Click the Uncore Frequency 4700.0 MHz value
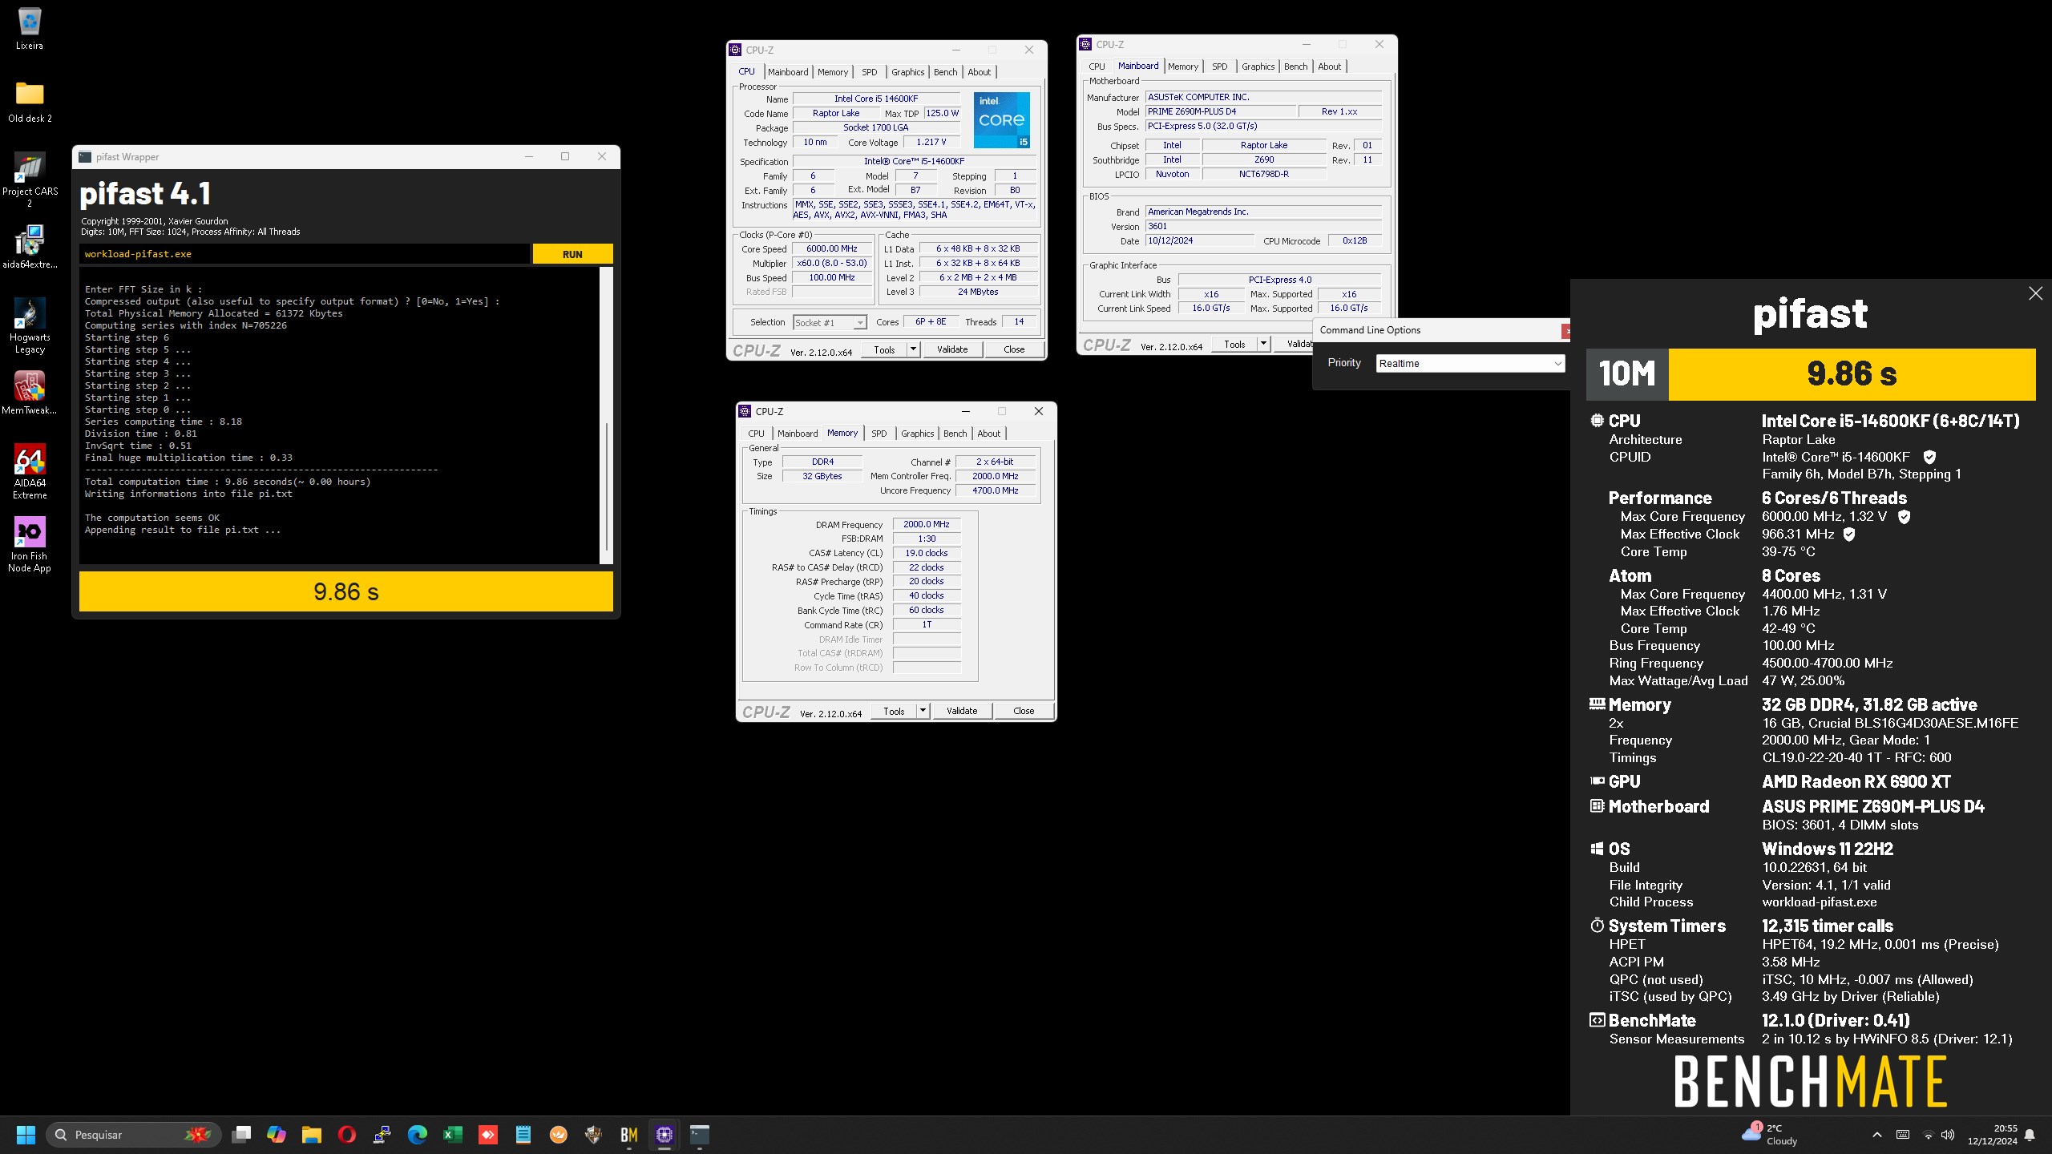 pyautogui.click(x=995, y=490)
